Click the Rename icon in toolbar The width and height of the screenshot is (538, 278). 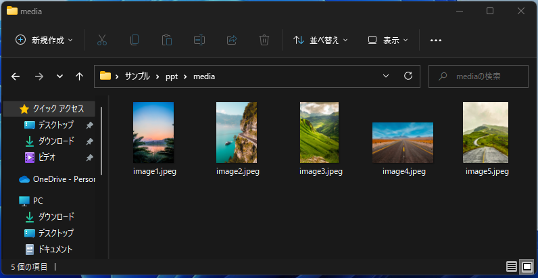pos(199,40)
